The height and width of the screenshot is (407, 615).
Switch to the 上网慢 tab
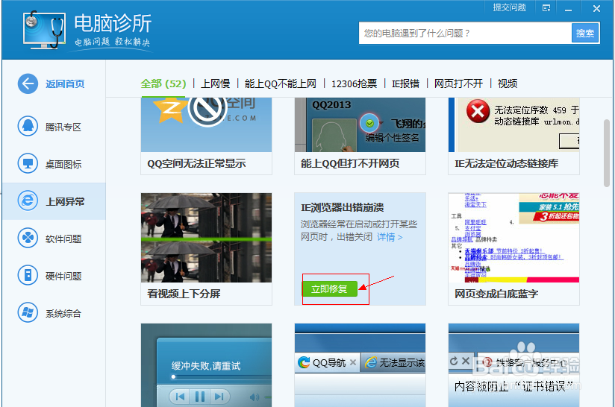click(x=216, y=83)
